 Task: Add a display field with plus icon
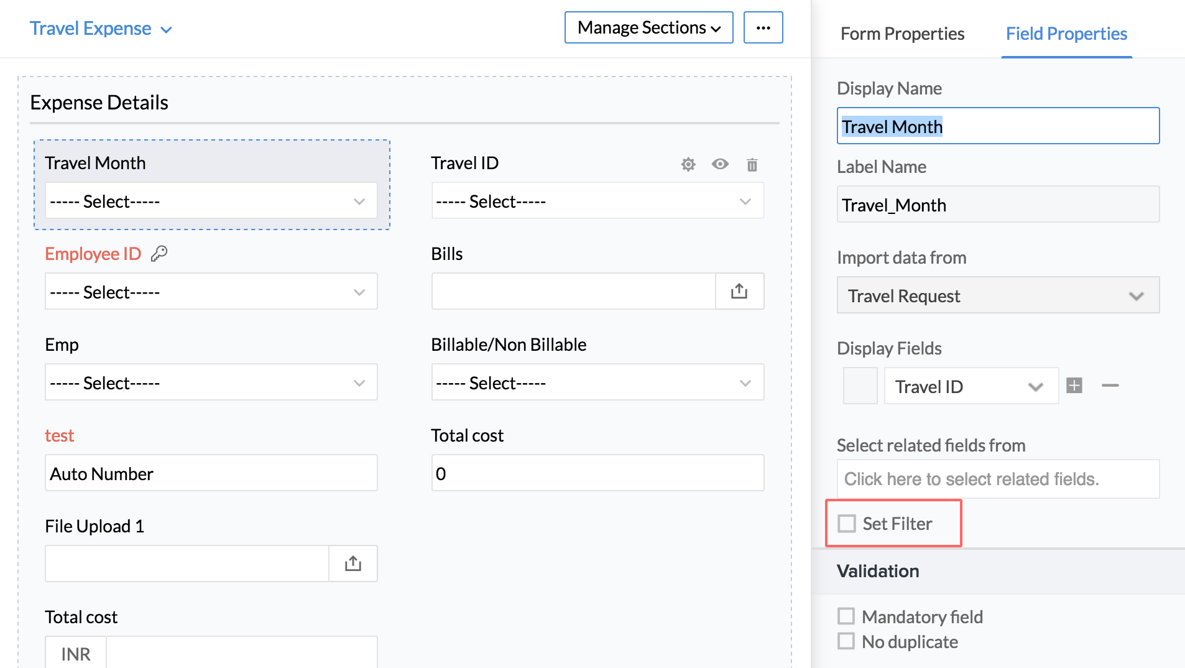(1074, 386)
